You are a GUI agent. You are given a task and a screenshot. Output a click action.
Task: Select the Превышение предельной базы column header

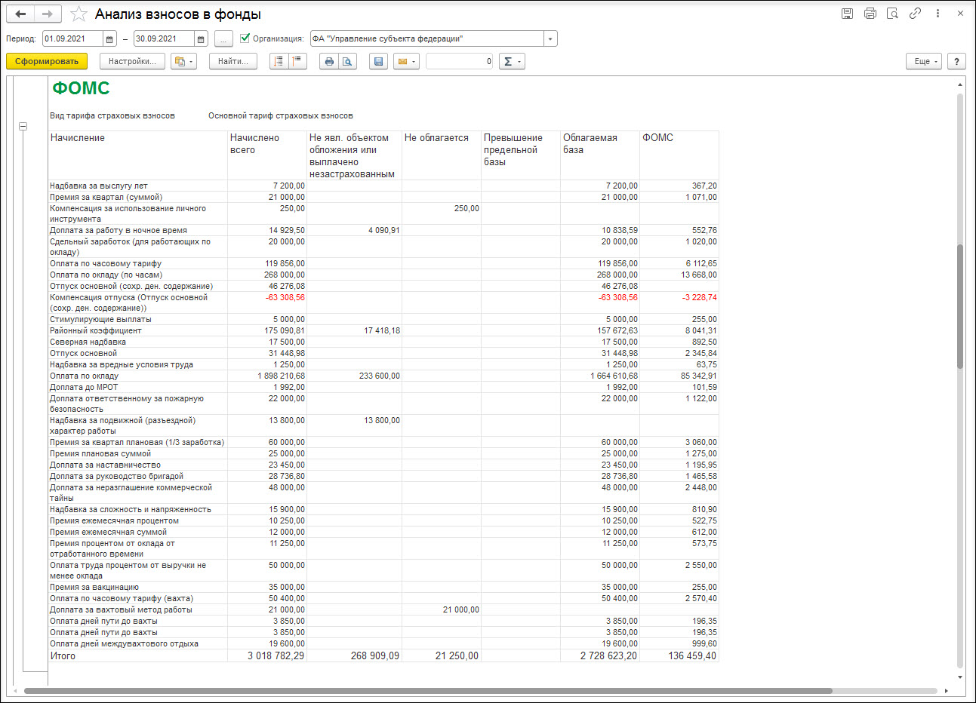tap(521, 155)
